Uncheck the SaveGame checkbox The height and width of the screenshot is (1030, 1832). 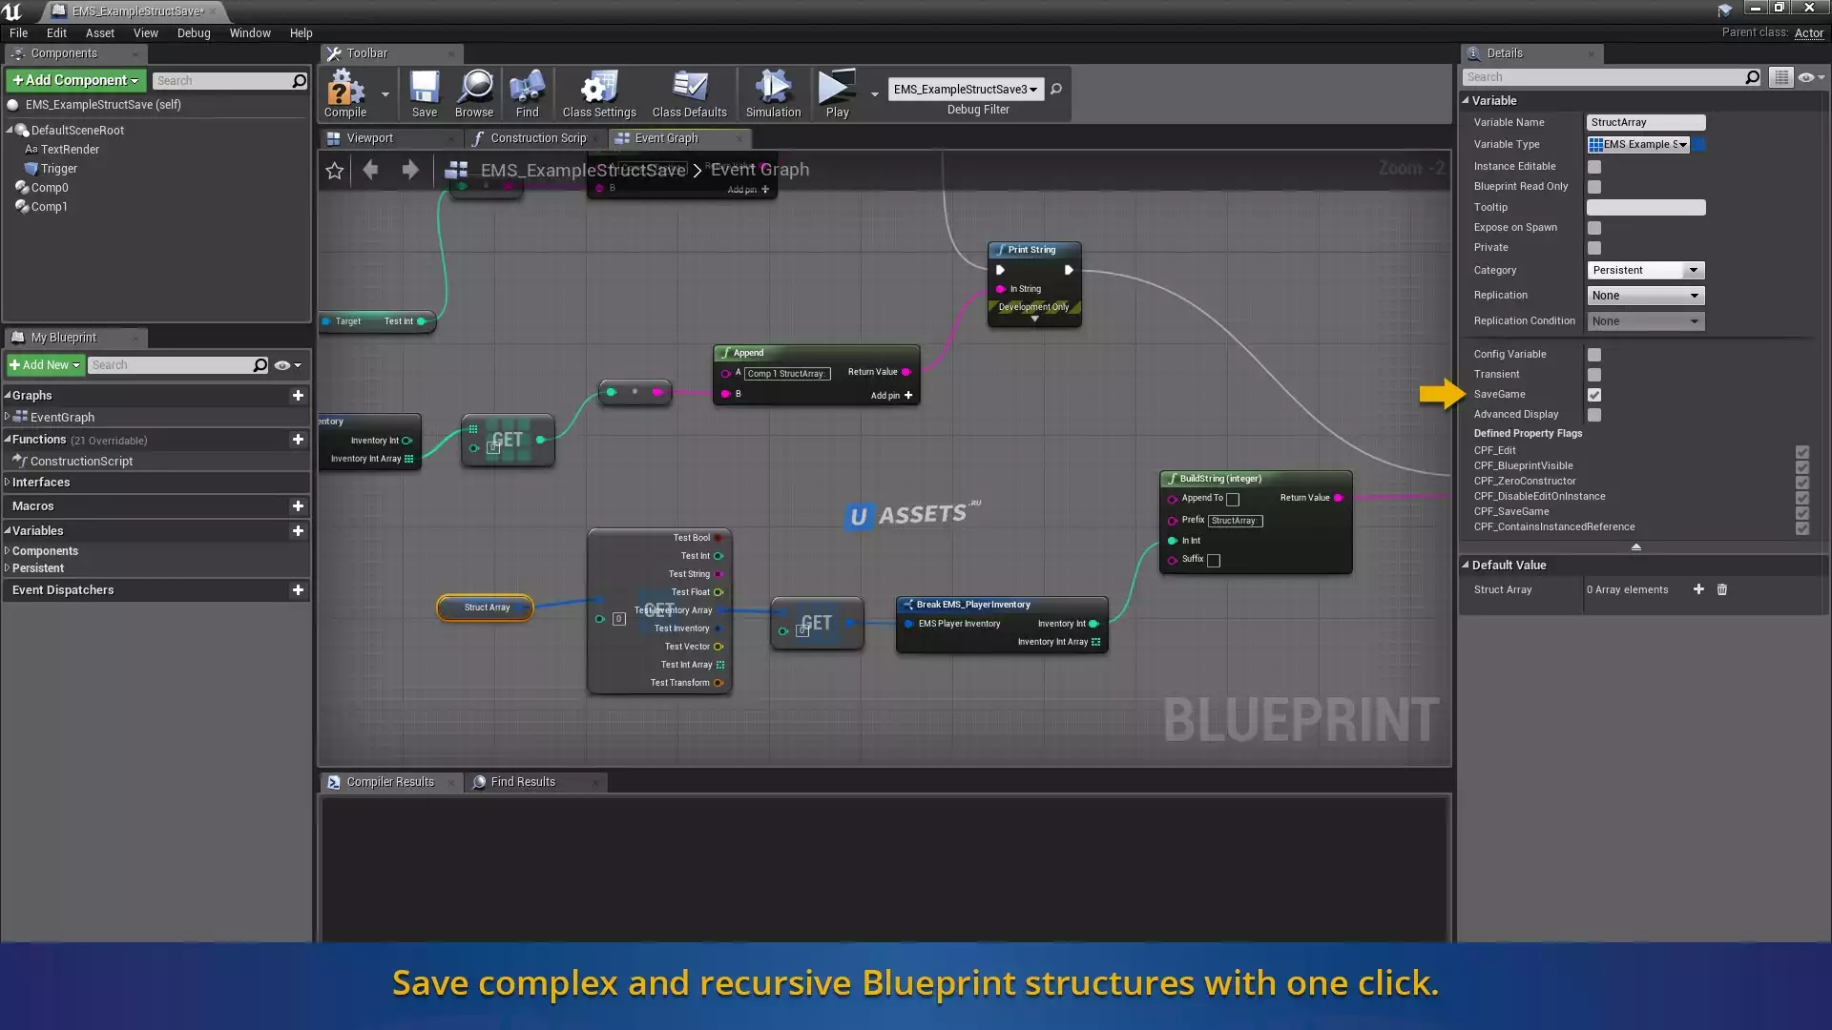[x=1594, y=395]
